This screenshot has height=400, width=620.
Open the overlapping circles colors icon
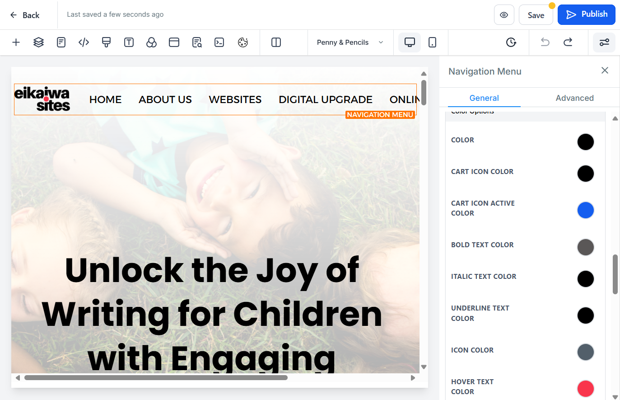151,42
